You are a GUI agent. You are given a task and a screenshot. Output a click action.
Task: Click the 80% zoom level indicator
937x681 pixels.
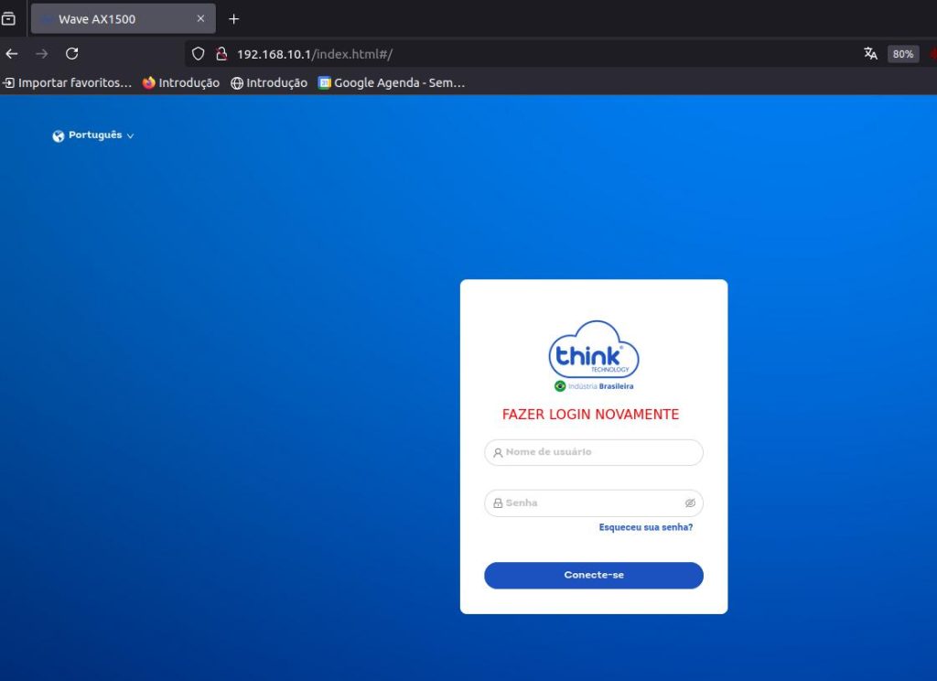[903, 54]
